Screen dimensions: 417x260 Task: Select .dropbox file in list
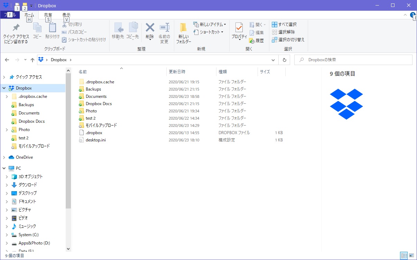94,133
